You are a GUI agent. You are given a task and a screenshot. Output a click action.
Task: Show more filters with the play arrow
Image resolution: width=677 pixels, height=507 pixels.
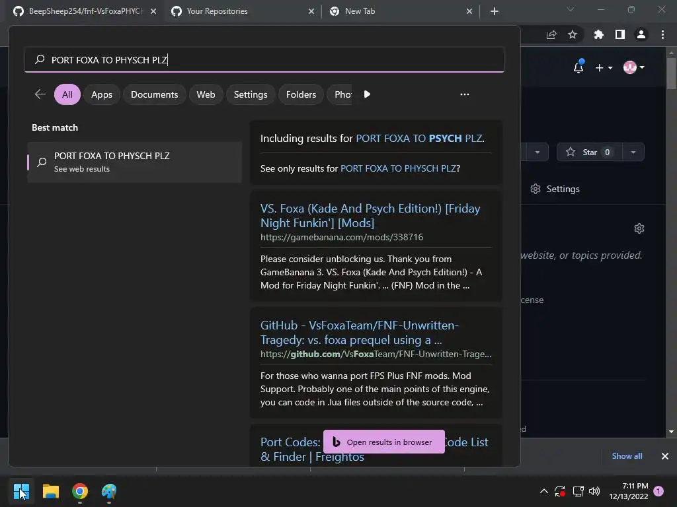[367, 94]
